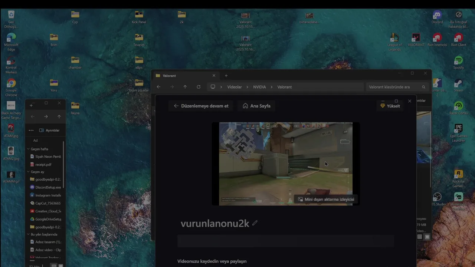This screenshot has width=475, height=267.
Task: Launch the Rockstar Games desktop shortcut
Action: coord(459,178)
